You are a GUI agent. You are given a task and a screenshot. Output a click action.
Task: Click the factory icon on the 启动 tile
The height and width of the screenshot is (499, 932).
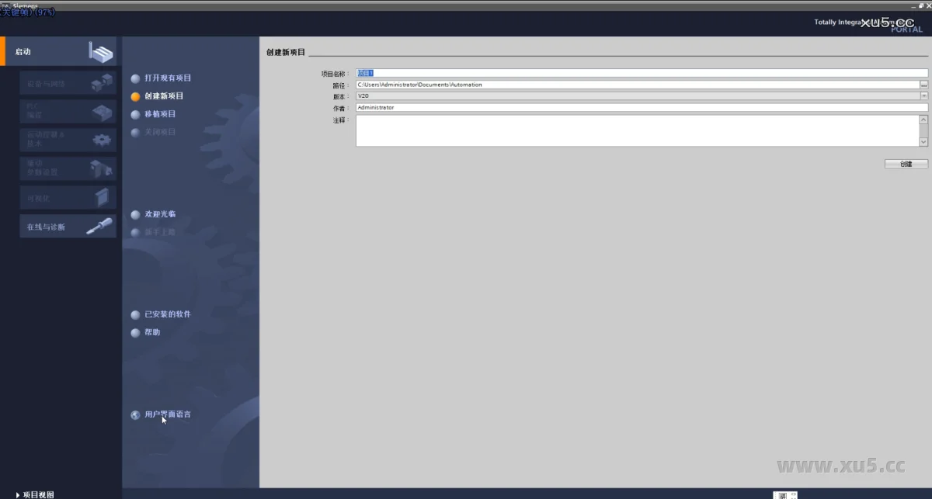(100, 53)
